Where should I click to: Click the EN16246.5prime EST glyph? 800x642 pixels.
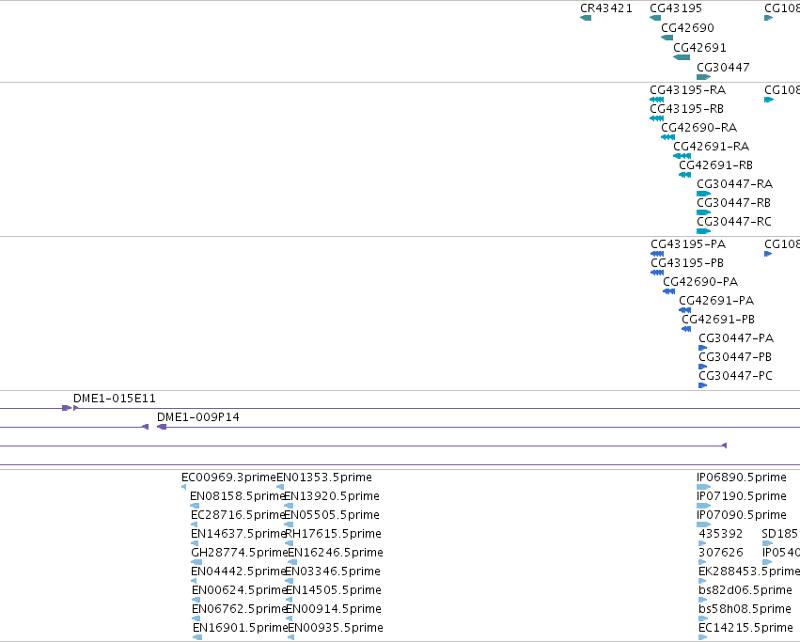pyautogui.click(x=292, y=563)
